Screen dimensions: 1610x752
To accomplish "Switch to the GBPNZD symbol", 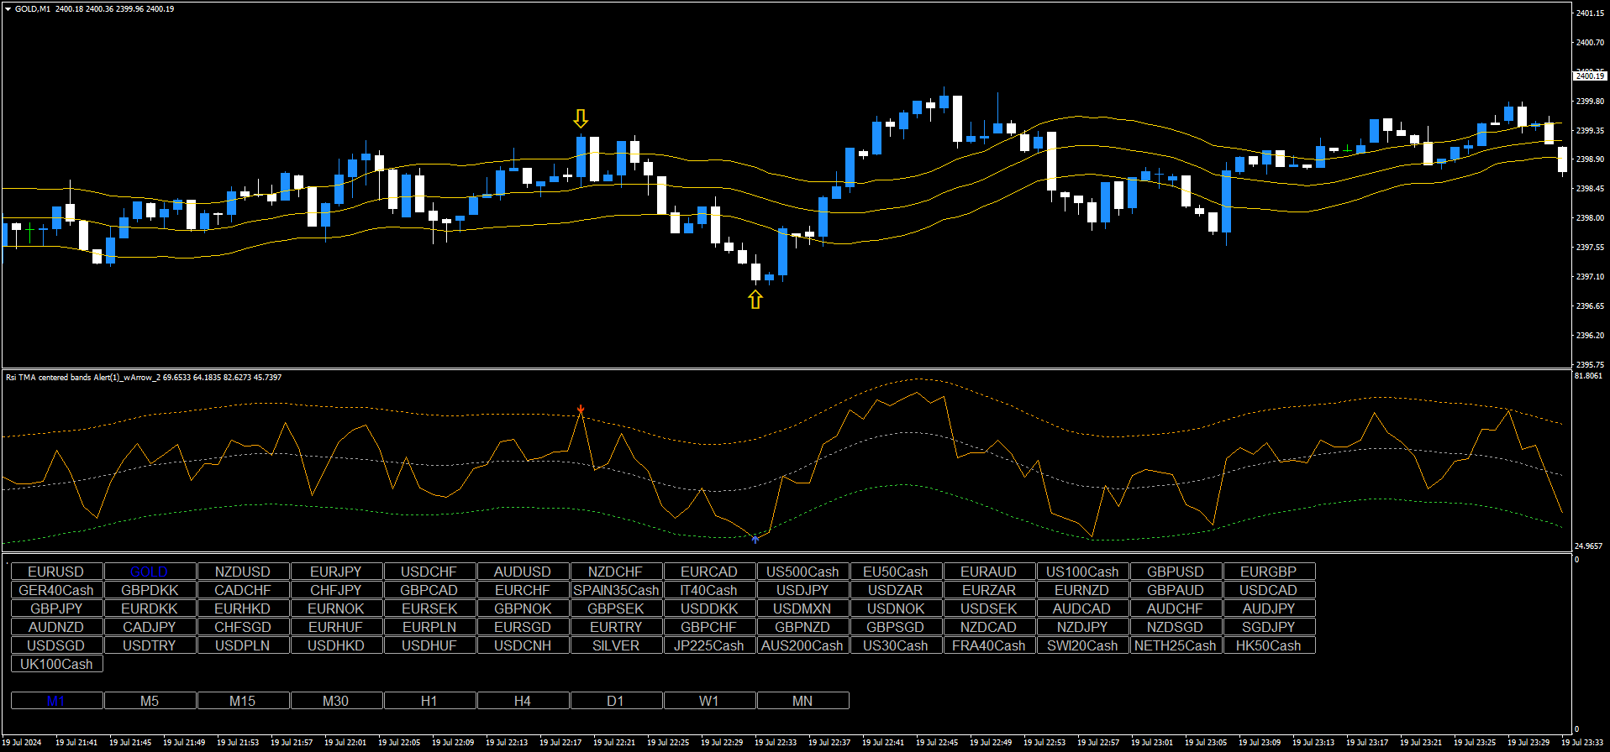I will pyautogui.click(x=802, y=627).
